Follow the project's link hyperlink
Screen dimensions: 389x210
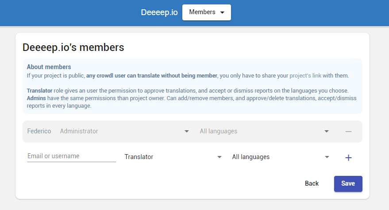[x=305, y=75]
